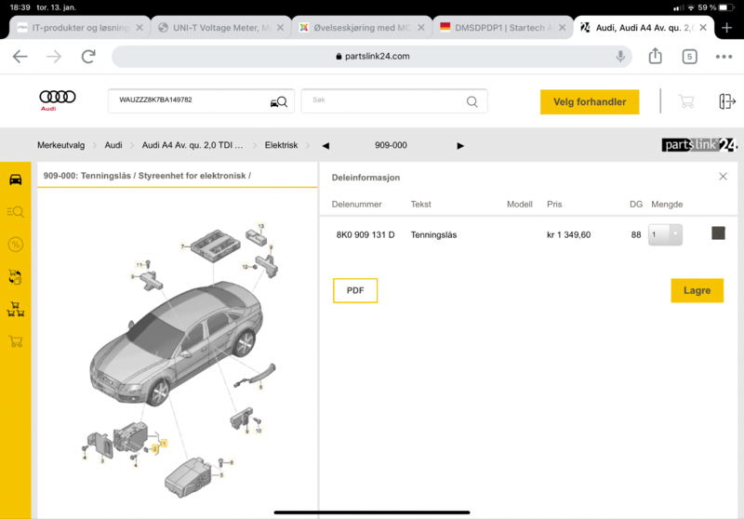Screen dimensions: 744x519
Task: Click the VIN input field
Action: click(x=186, y=101)
